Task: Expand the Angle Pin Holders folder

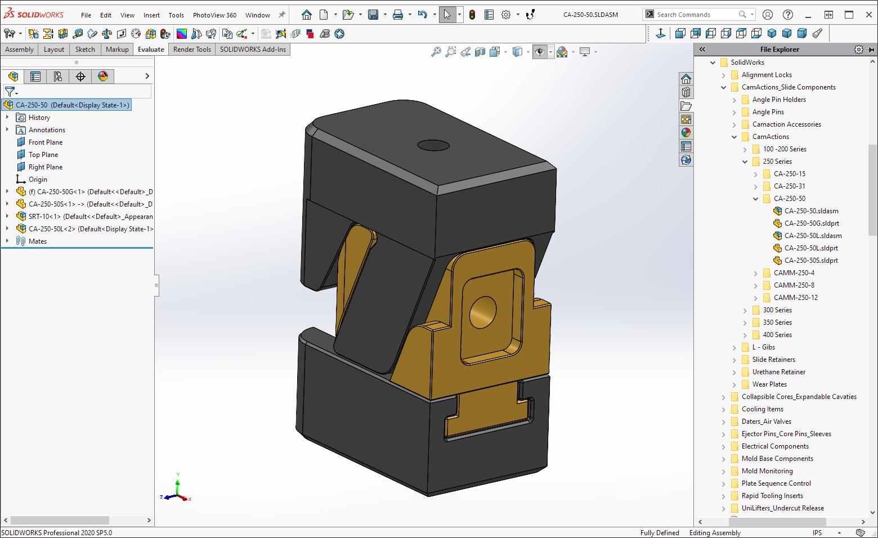Action: click(734, 100)
